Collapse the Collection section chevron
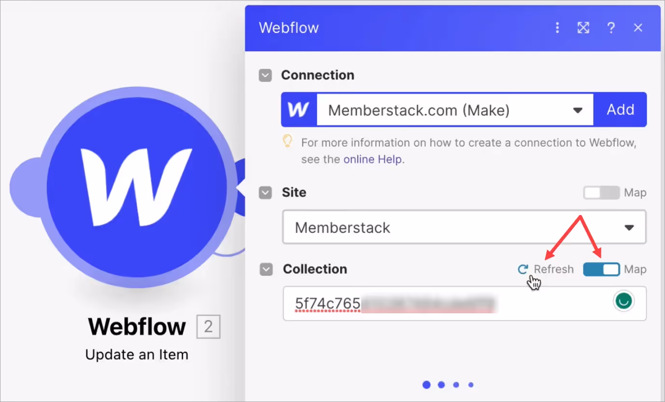The image size is (665, 402). coord(266,269)
